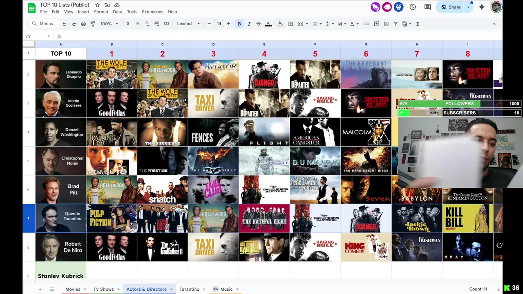The width and height of the screenshot is (523, 294).
Task: Click the Functions sigma icon
Action: (x=418, y=24)
